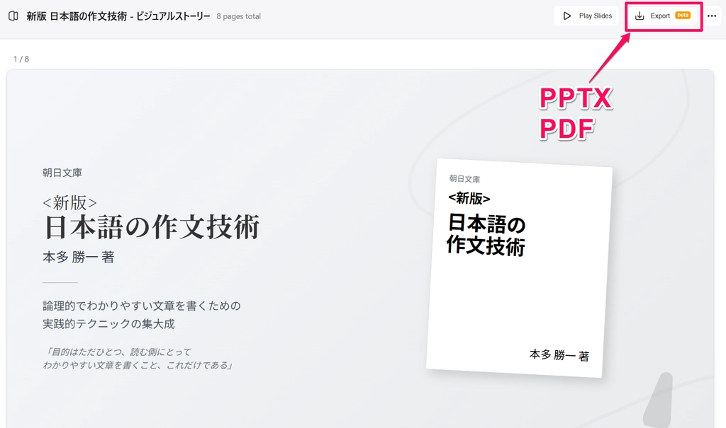The width and height of the screenshot is (726, 428).
Task: Click the book icon beside the title
Action: pyautogui.click(x=13, y=16)
